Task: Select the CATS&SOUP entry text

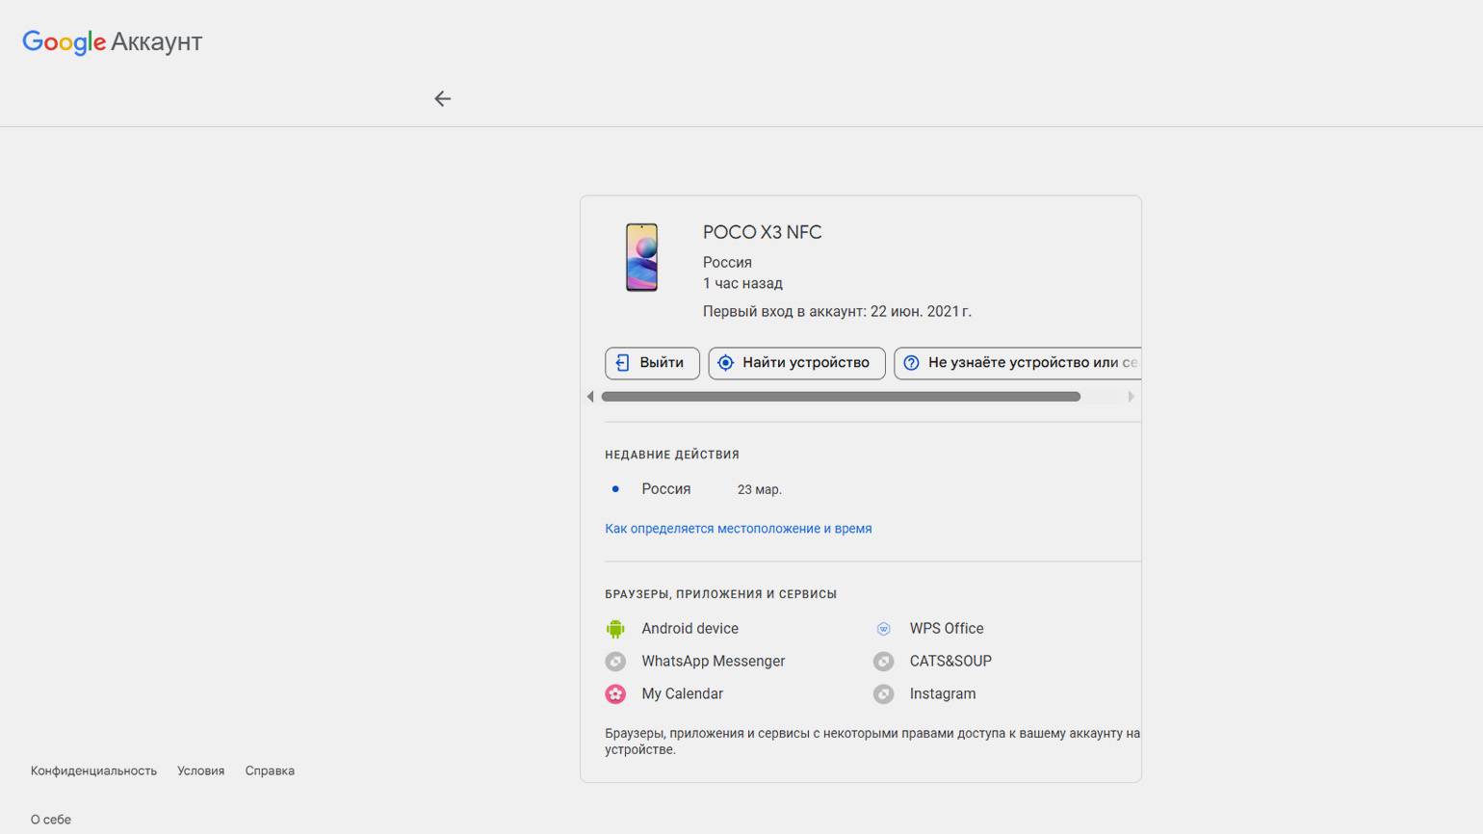Action: 950,662
